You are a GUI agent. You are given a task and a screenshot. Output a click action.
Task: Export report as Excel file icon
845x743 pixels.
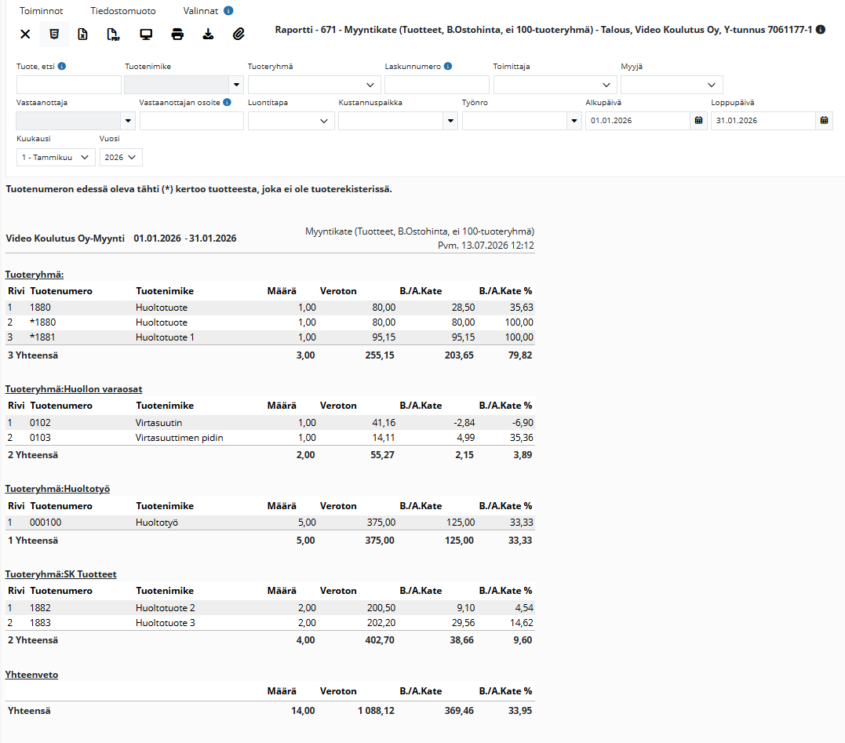[82, 35]
